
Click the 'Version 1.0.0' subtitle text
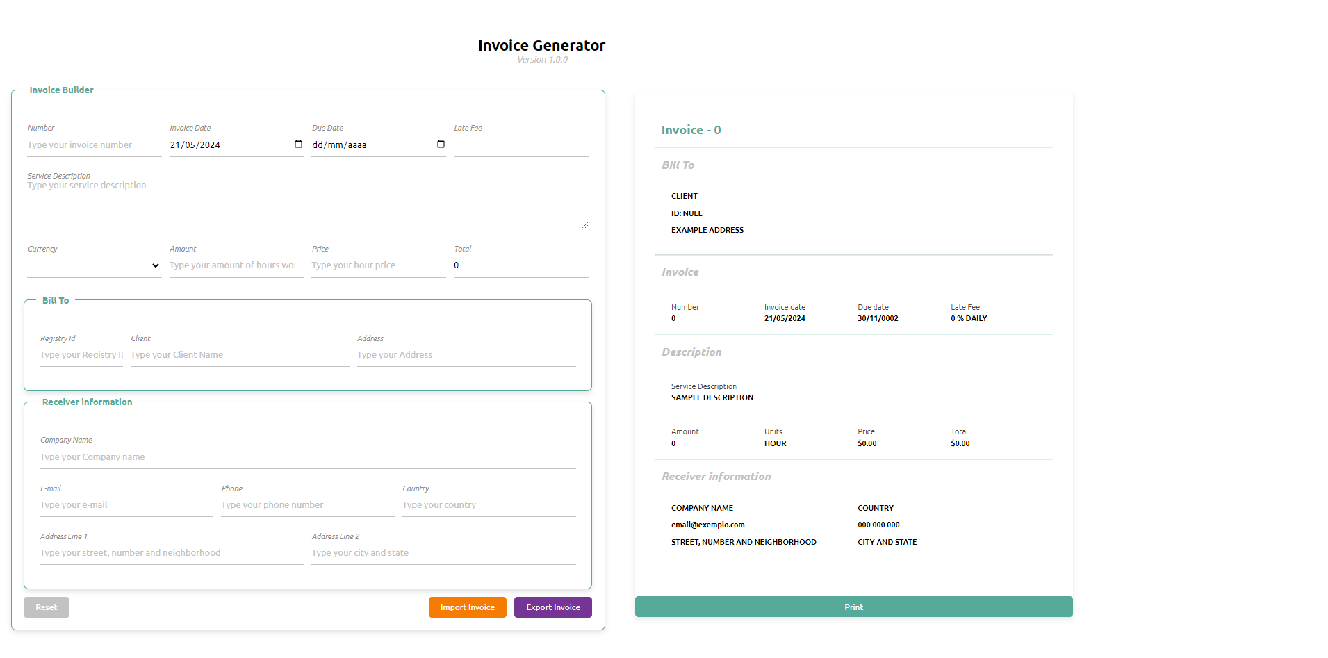(x=542, y=60)
